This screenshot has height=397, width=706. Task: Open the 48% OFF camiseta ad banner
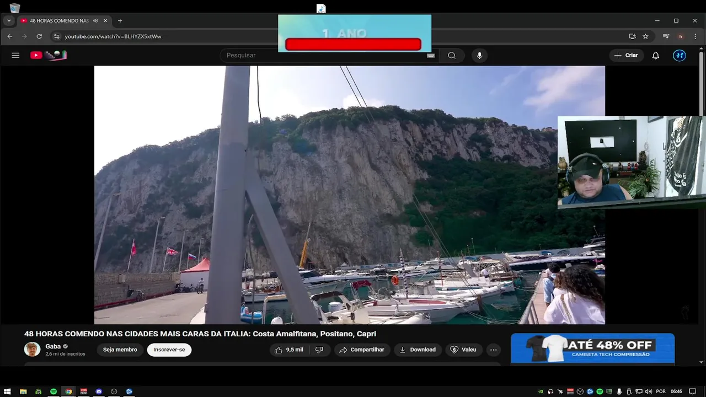click(592, 348)
